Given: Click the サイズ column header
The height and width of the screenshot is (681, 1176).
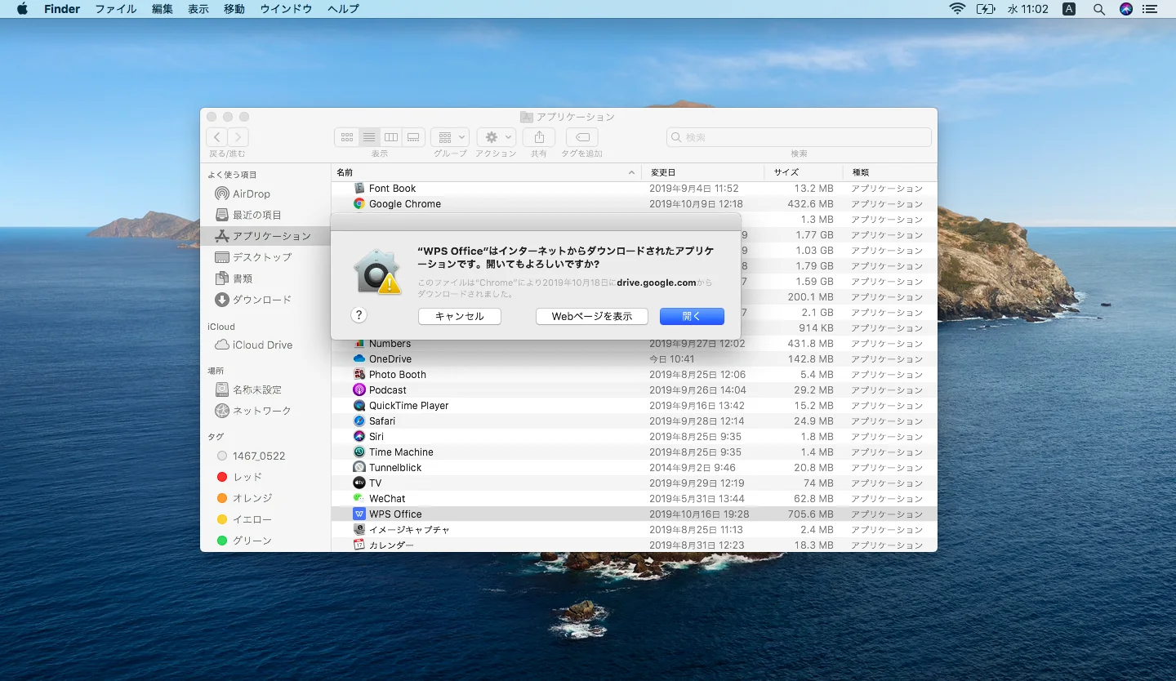Looking at the screenshot, I should tap(803, 172).
